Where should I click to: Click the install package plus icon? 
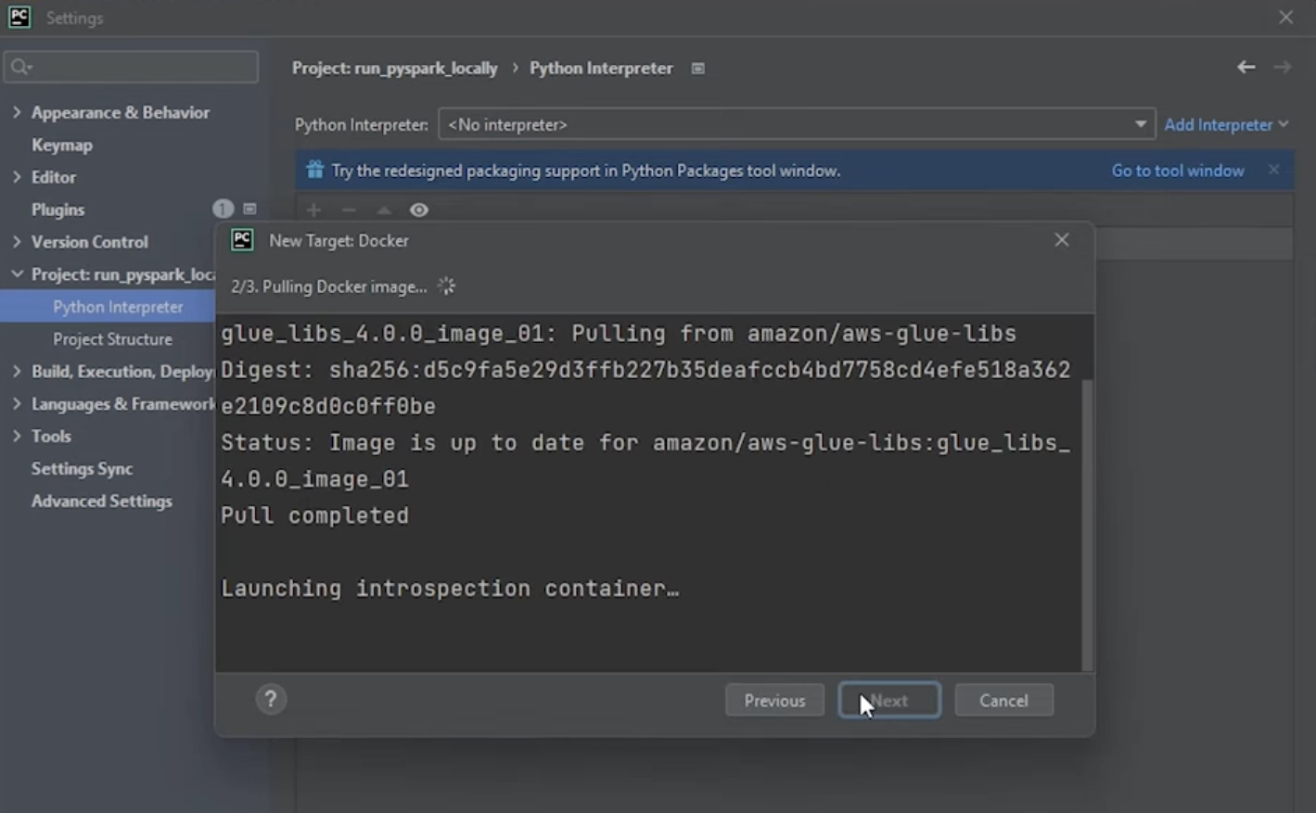point(313,210)
